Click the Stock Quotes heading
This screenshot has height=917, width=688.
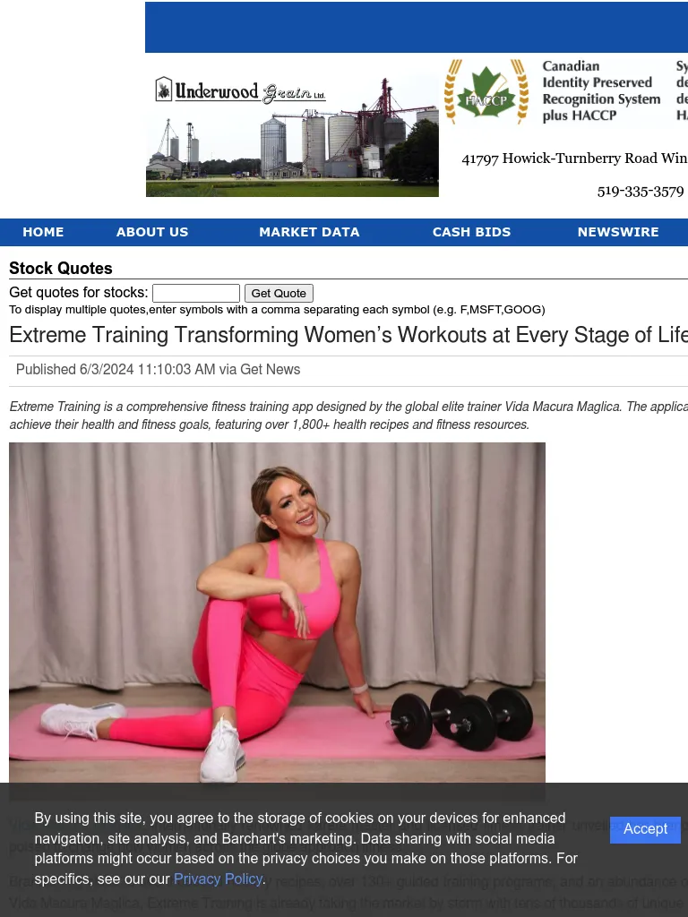pyautogui.click(x=61, y=269)
